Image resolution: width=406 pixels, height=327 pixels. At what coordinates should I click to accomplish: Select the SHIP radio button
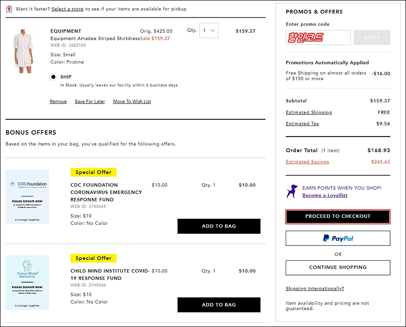tap(53, 77)
